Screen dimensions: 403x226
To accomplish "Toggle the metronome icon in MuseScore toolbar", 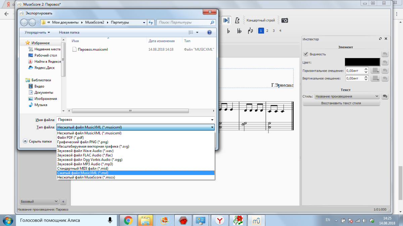I will coord(237,20).
